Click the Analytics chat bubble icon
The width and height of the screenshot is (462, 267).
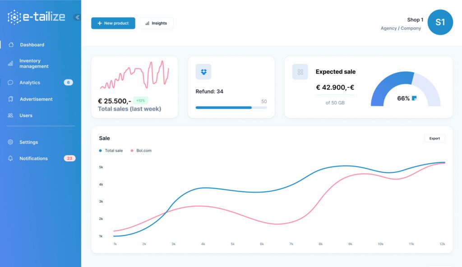click(11, 83)
